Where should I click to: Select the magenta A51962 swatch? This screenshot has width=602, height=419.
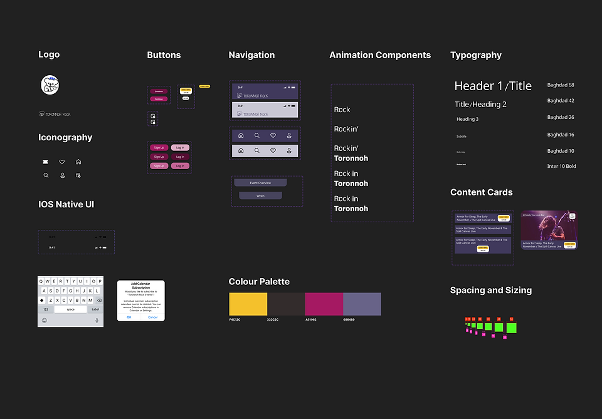tap(323, 303)
